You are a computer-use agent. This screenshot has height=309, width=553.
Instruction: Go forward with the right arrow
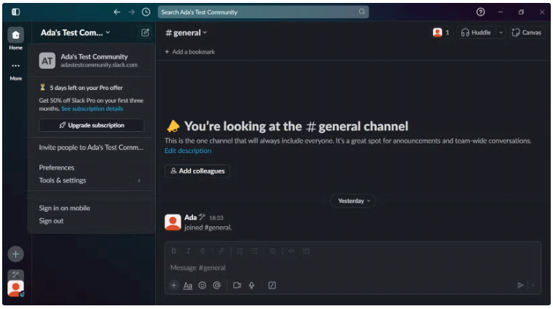132,12
